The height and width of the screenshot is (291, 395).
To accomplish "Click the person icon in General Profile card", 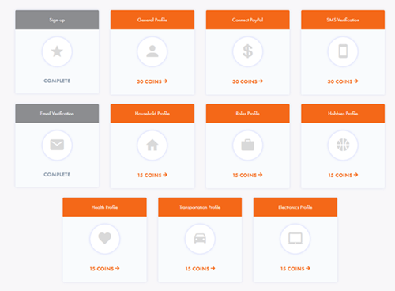I will coord(152,51).
